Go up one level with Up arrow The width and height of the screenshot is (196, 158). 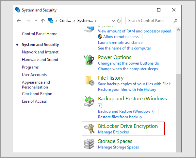pos(43,21)
